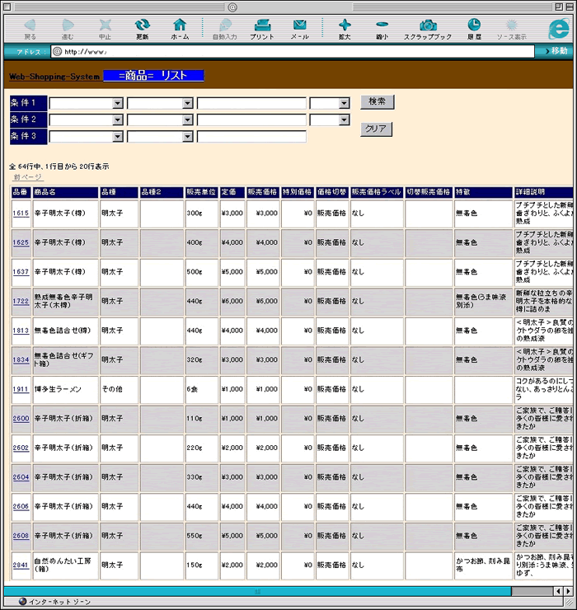
Task: Click the 条件2 text input field
Action: (251, 120)
